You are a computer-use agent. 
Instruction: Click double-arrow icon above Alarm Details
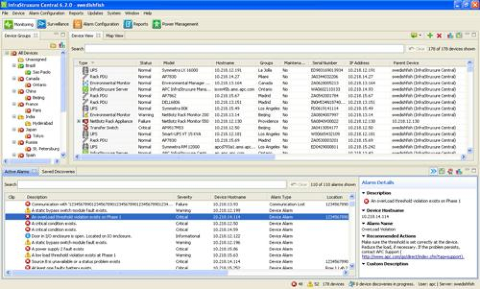[x=434, y=172]
